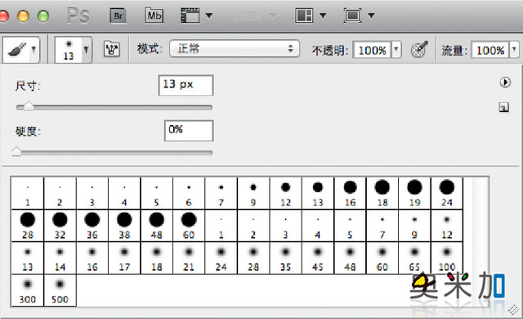
Task: Select the hard round 6 brush
Action: click(189, 193)
